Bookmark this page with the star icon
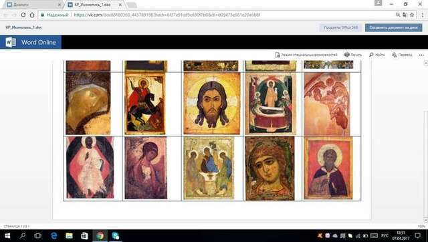Viewport: 428px width, 242px height. point(412,15)
